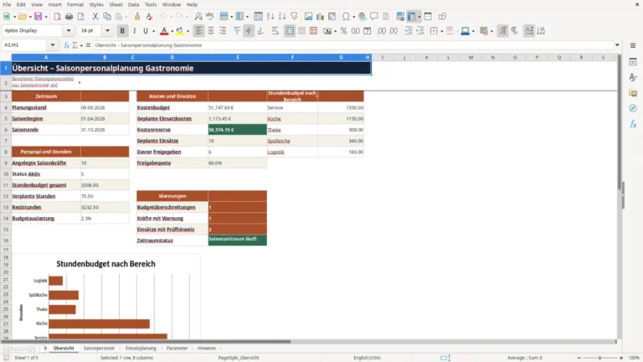Open font color dropdown arrow

point(172,31)
